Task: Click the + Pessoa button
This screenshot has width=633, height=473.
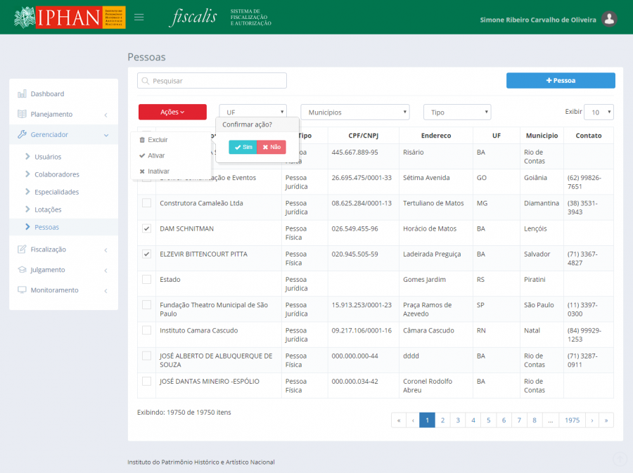Action: 561,81
